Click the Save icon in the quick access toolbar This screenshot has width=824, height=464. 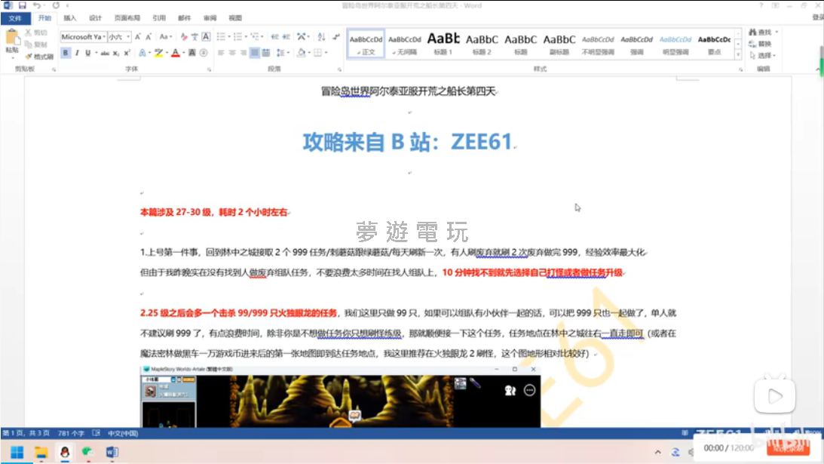(22, 5)
